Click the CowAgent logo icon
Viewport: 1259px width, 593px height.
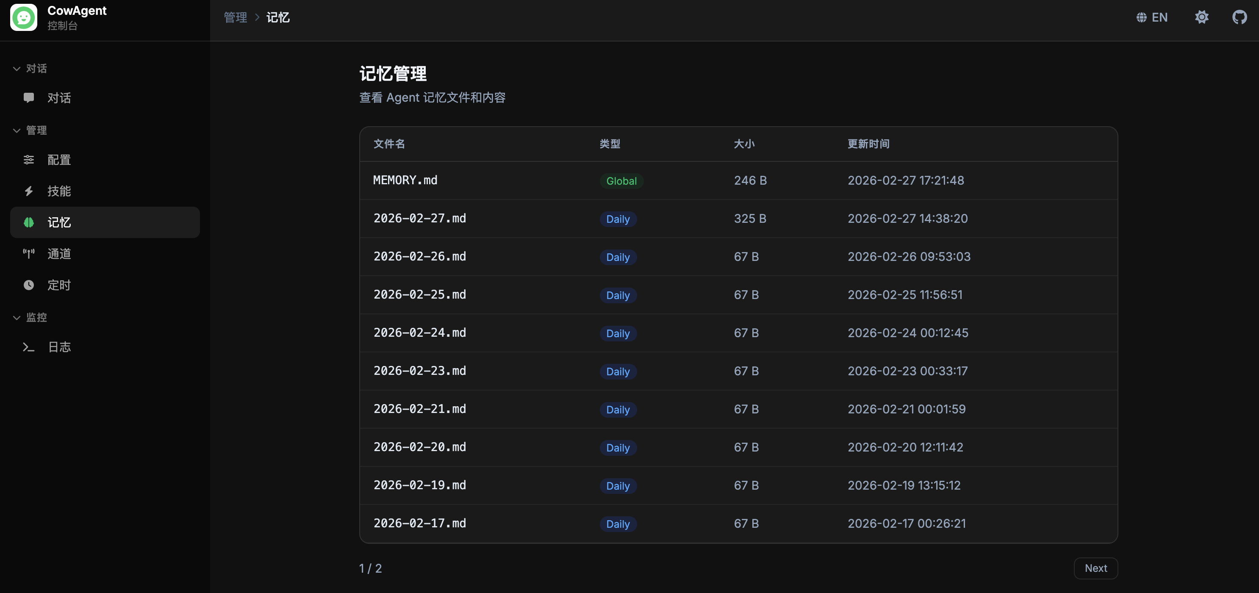coord(23,18)
